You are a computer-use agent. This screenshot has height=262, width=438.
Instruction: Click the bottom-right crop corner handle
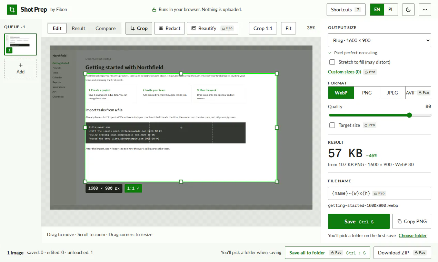point(277,182)
